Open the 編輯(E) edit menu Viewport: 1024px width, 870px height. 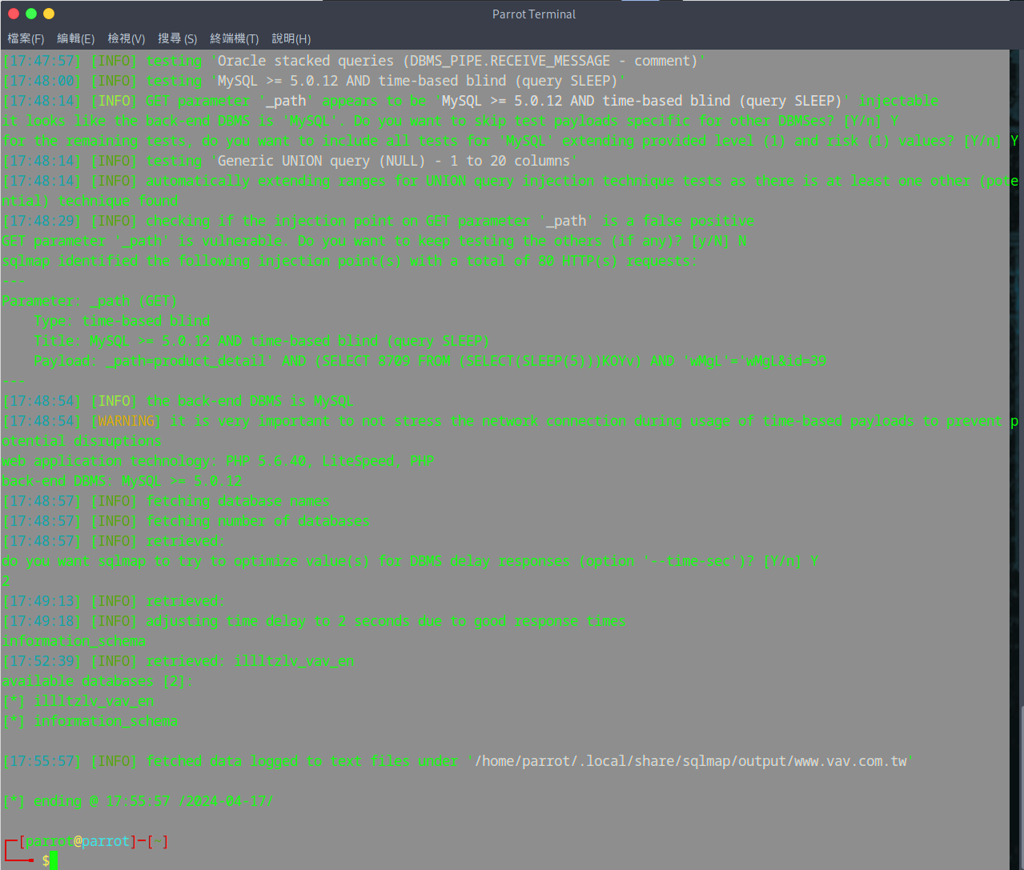point(76,38)
